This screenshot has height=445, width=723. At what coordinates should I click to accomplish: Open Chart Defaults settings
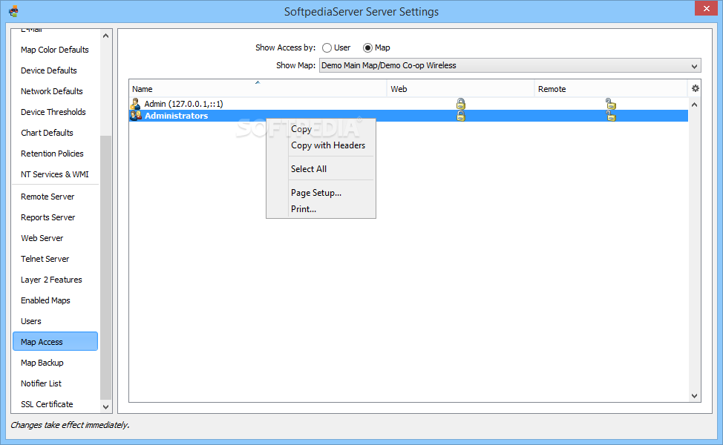[x=55, y=133]
